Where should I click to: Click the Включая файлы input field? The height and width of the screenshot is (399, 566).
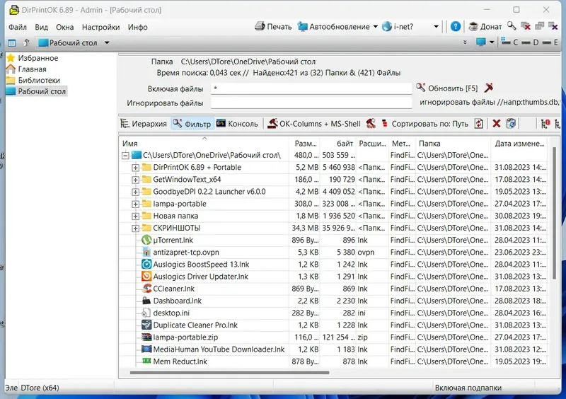[x=311, y=88]
